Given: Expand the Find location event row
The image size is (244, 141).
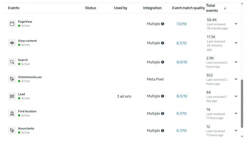Looking at the screenshot, I should tap(236, 113).
